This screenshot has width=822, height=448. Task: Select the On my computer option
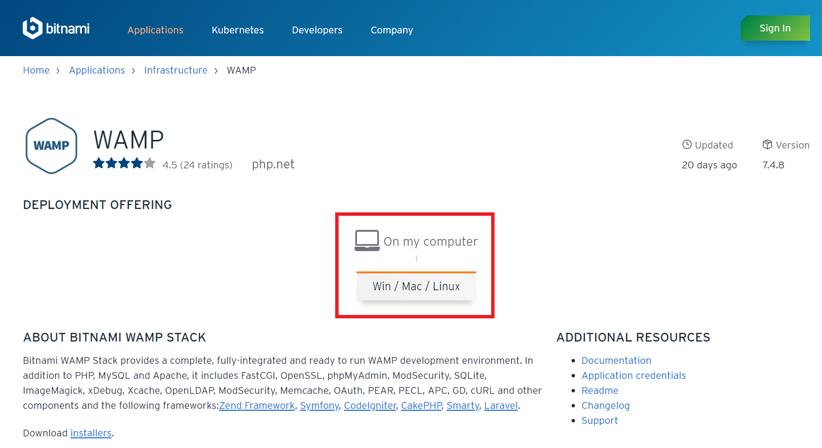(x=416, y=241)
